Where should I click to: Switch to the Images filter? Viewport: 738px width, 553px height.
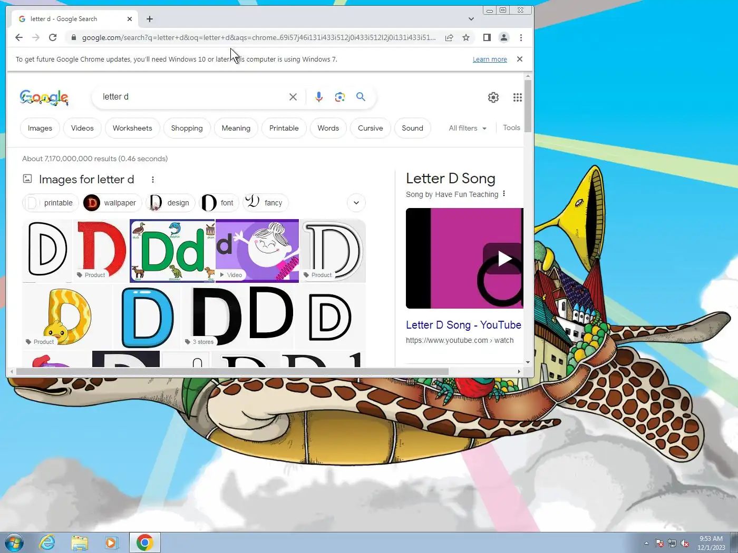[40, 128]
